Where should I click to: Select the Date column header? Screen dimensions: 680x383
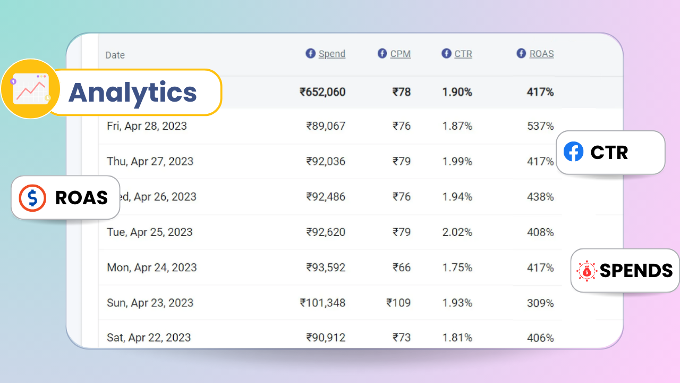(115, 55)
